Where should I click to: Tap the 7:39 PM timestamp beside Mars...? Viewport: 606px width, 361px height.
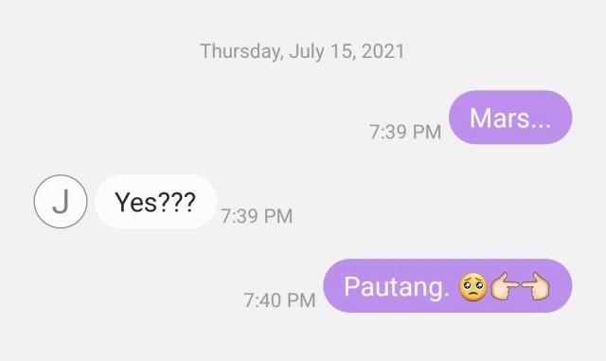(405, 132)
